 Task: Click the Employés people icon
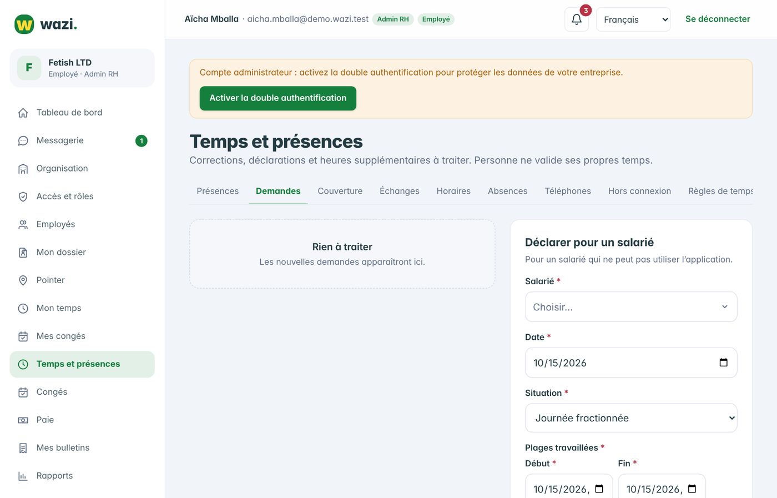[23, 225]
